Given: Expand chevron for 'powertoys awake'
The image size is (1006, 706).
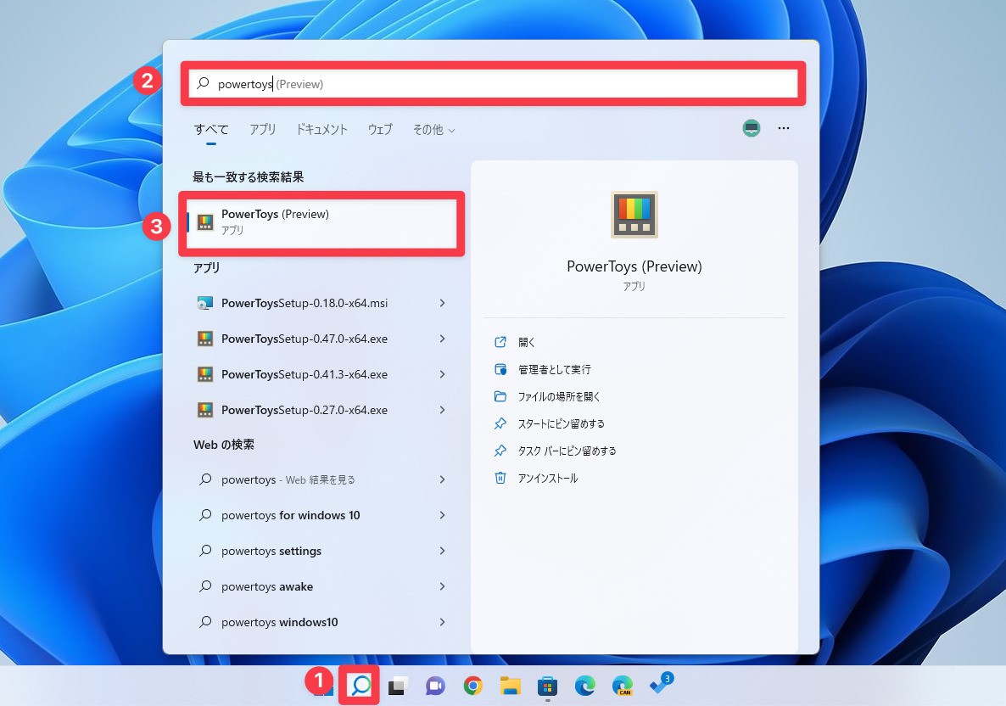Looking at the screenshot, I should coord(442,586).
